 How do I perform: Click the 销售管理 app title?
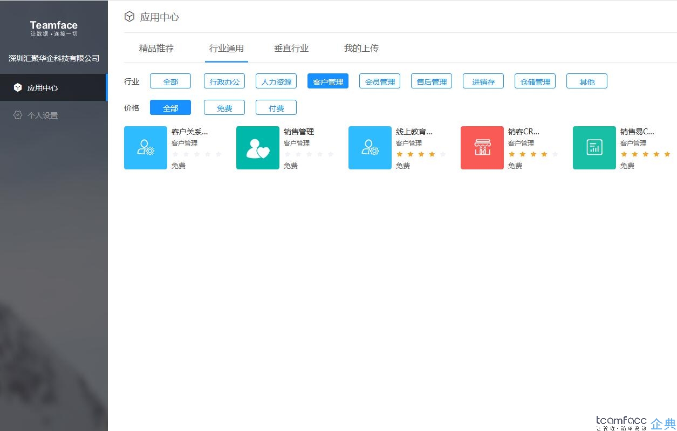299,132
